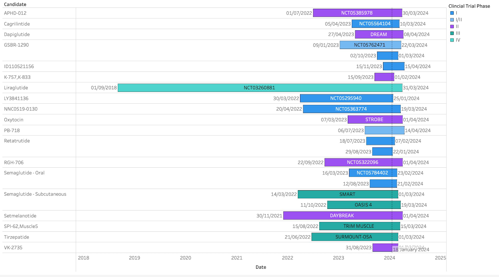Click the SURMOUNT-OSA trial bar
This screenshot has width=499, height=277.
pyautogui.click(x=354, y=237)
